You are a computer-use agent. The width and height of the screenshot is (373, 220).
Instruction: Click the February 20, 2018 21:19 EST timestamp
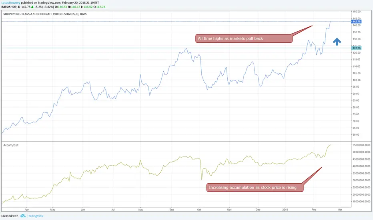click(x=80, y=3)
